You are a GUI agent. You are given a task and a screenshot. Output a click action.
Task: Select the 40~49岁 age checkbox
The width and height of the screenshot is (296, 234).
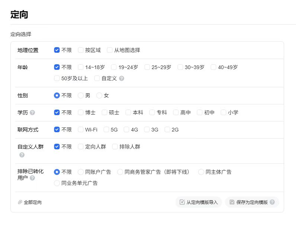point(213,67)
